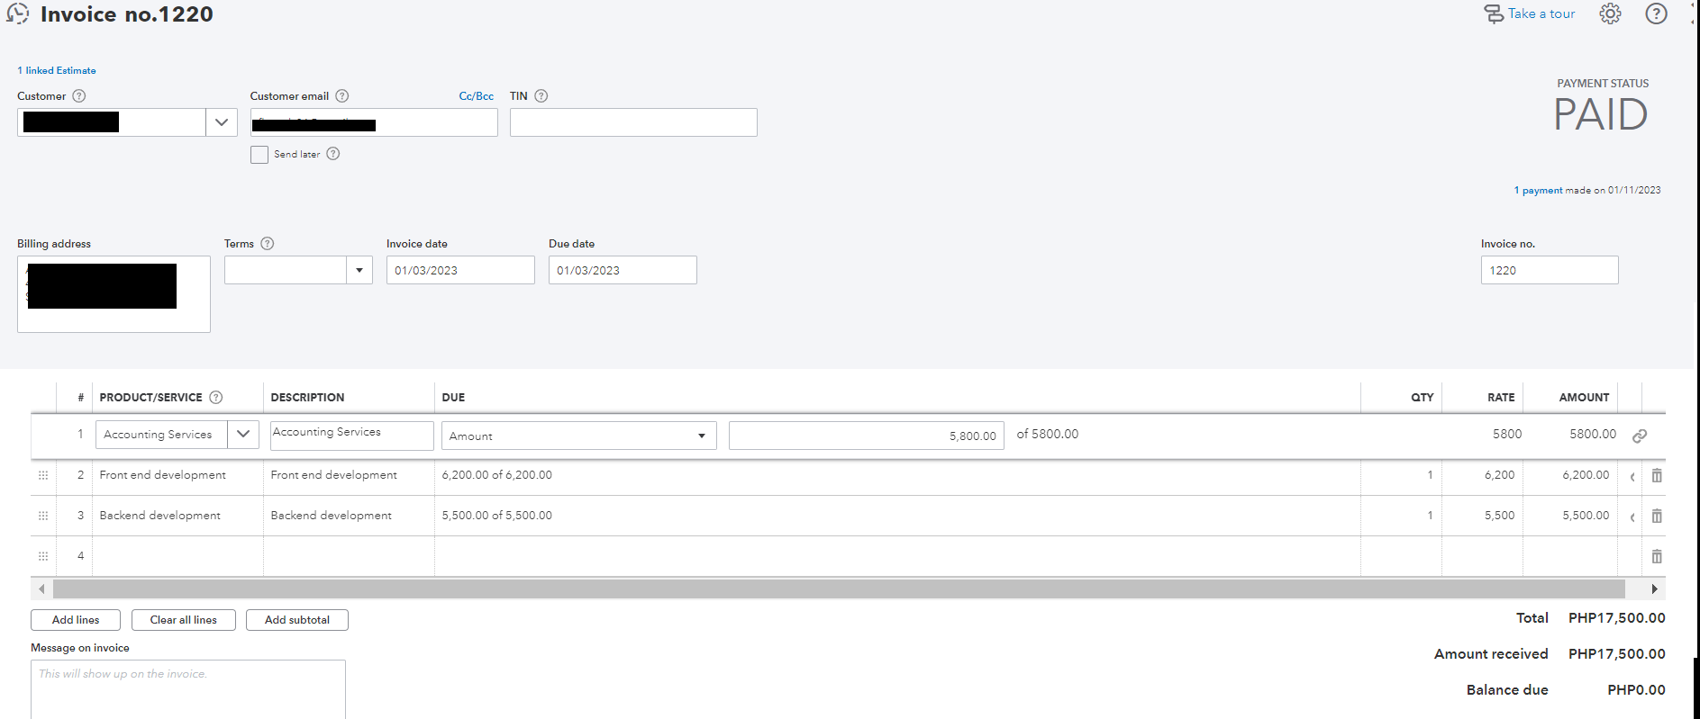The width and height of the screenshot is (1700, 719).
Task: Expand the Customer dropdown arrow
Action: click(222, 122)
